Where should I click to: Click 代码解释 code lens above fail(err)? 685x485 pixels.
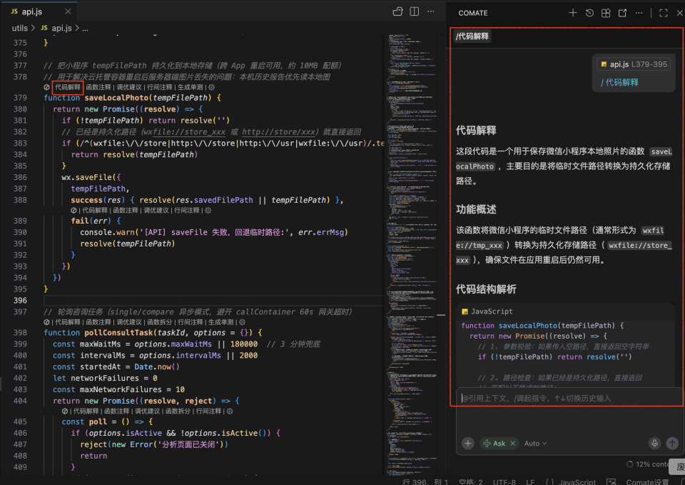[95, 210]
